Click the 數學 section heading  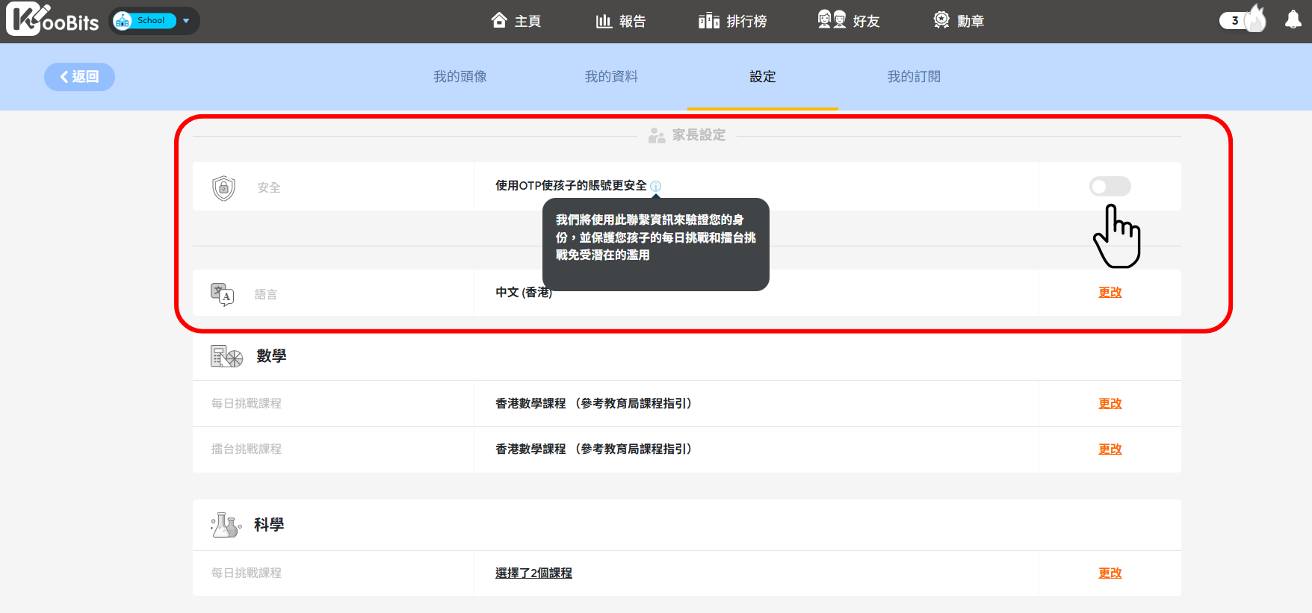click(x=271, y=356)
